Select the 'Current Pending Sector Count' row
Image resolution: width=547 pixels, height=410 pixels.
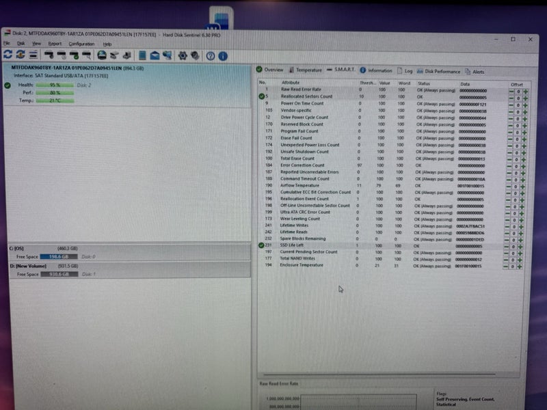388,252
